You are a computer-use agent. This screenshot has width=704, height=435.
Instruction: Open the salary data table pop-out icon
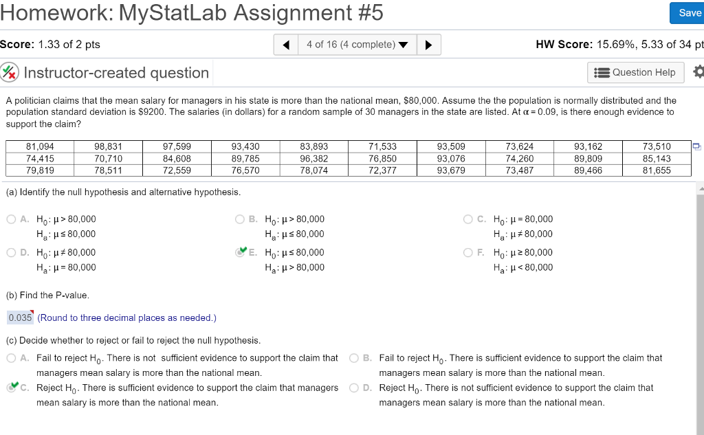click(x=696, y=146)
